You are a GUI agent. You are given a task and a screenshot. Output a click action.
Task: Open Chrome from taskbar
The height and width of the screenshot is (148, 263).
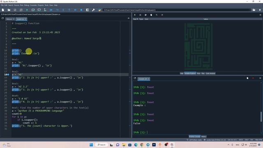tap(142, 145)
